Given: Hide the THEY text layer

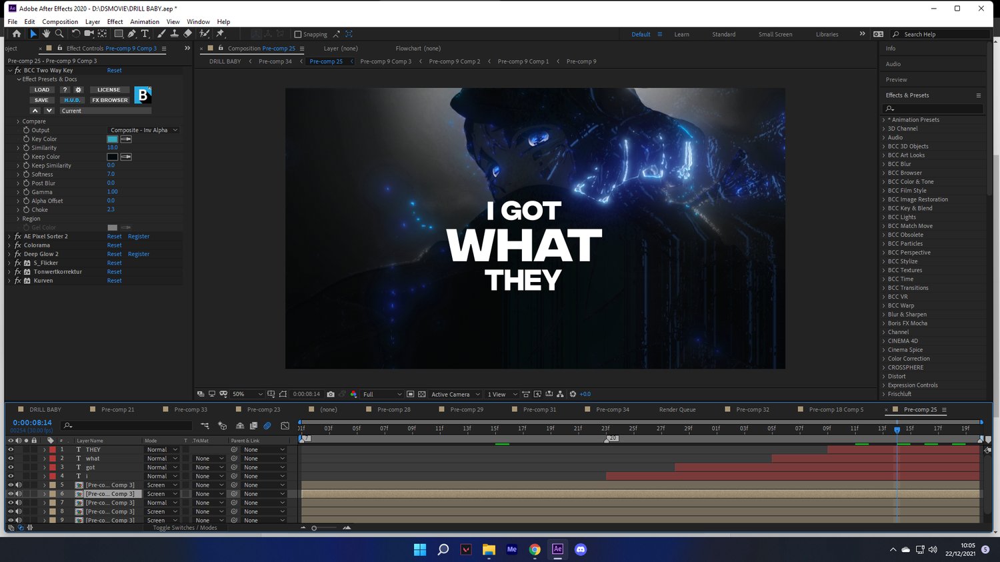Looking at the screenshot, I should pyautogui.click(x=11, y=449).
